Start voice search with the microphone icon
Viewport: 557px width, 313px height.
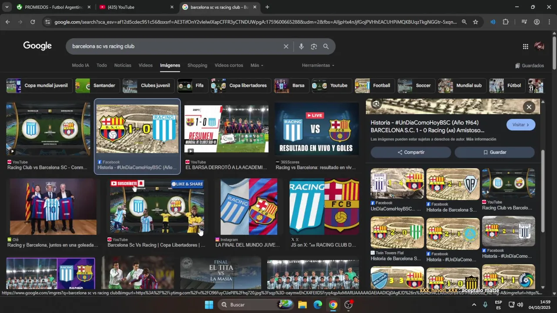click(301, 47)
